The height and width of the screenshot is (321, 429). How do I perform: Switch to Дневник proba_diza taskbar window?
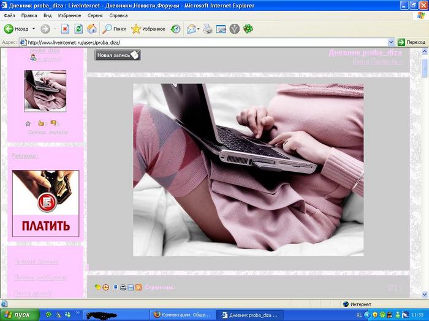coord(249,315)
